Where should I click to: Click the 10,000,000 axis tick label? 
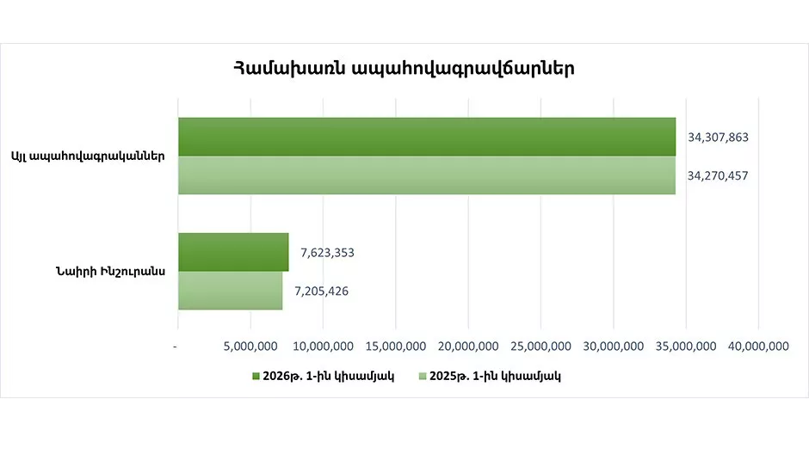pos(323,347)
